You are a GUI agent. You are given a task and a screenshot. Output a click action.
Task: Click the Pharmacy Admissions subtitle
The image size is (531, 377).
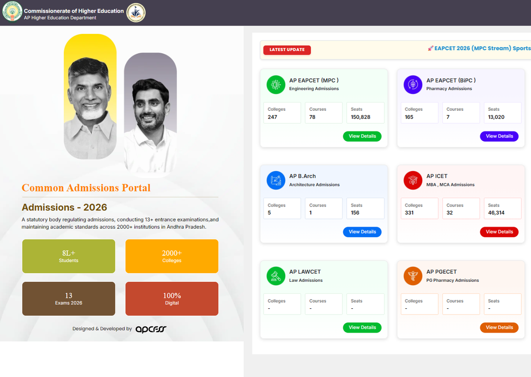[x=449, y=89]
